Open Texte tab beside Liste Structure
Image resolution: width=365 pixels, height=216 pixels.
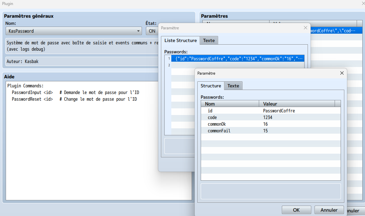click(x=209, y=40)
